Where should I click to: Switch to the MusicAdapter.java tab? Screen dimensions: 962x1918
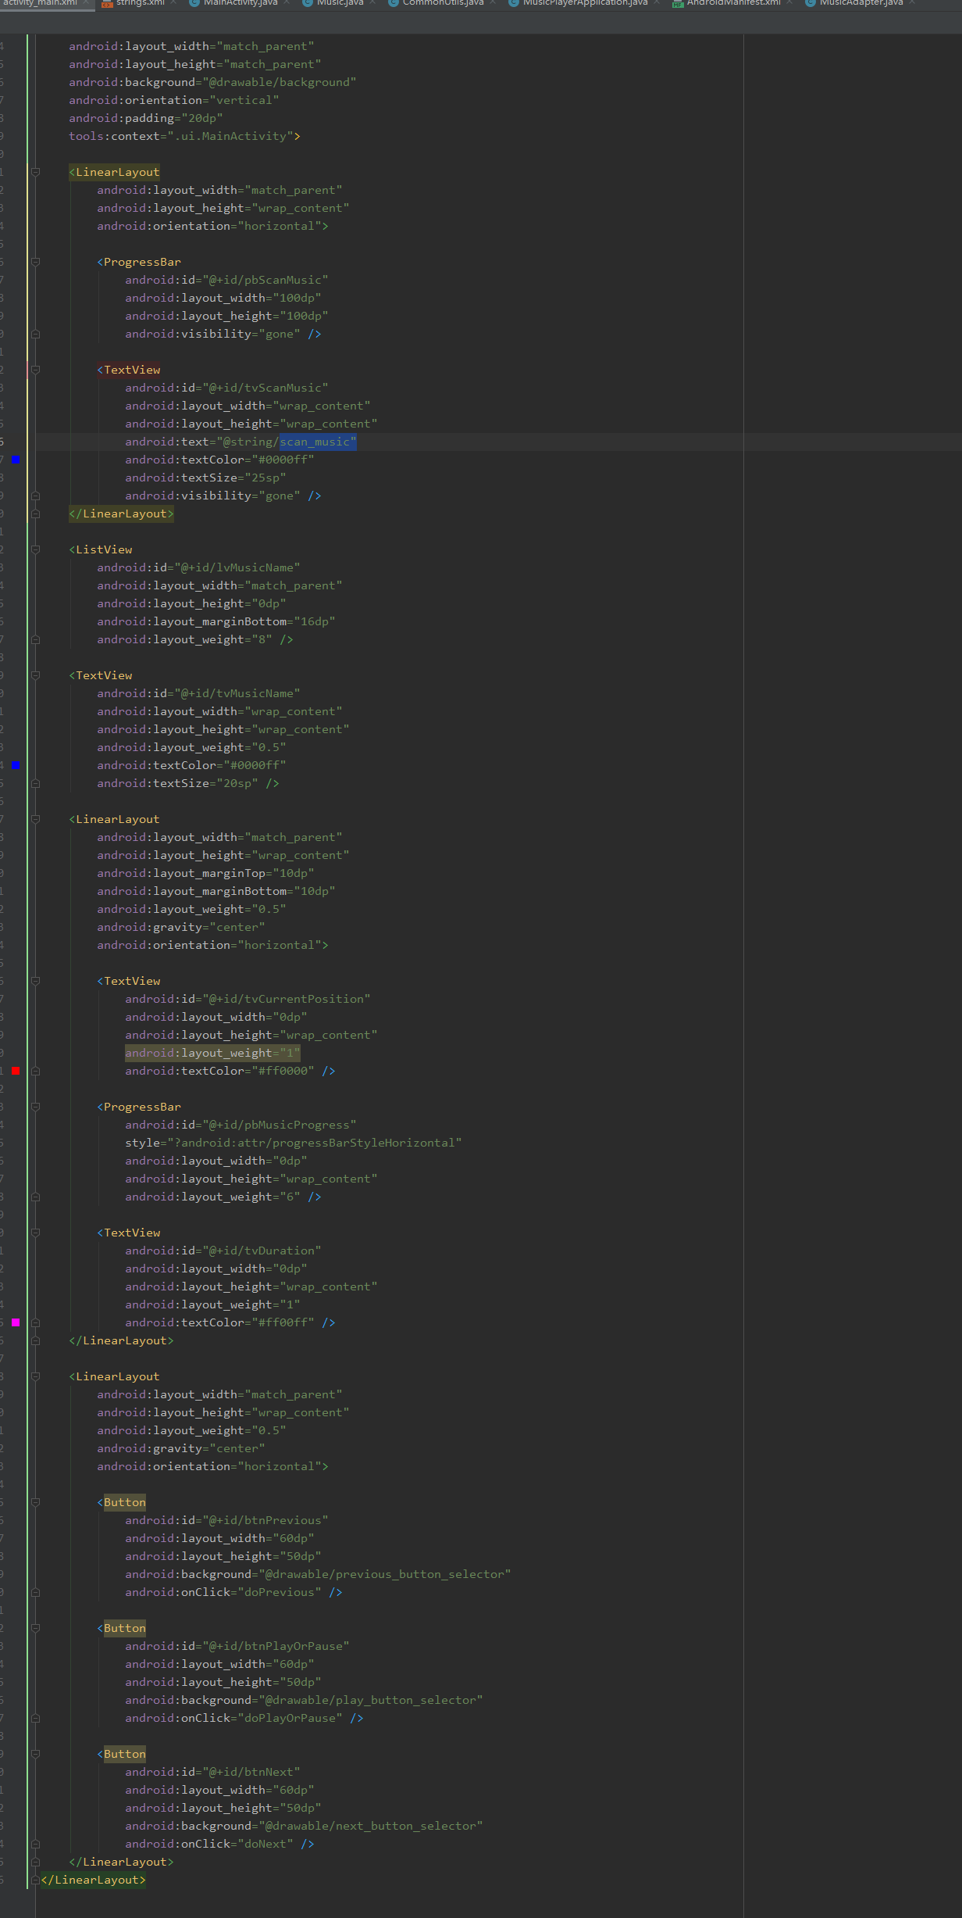pyautogui.click(x=860, y=3)
